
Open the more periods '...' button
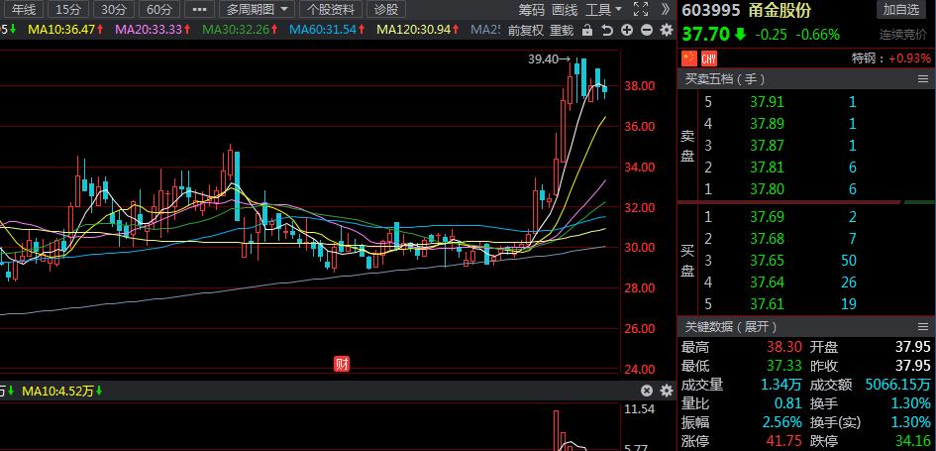pyautogui.click(x=200, y=9)
